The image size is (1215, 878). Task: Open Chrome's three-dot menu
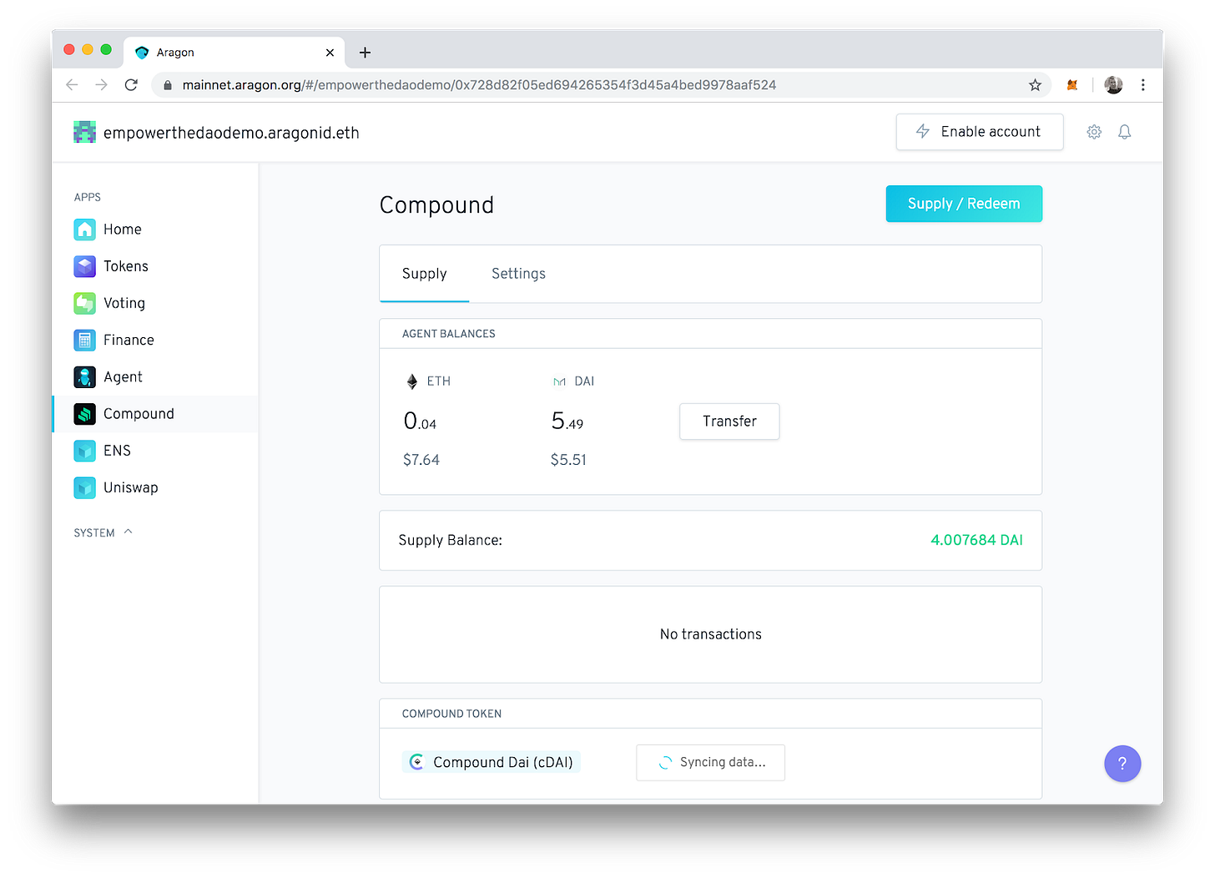coord(1142,85)
